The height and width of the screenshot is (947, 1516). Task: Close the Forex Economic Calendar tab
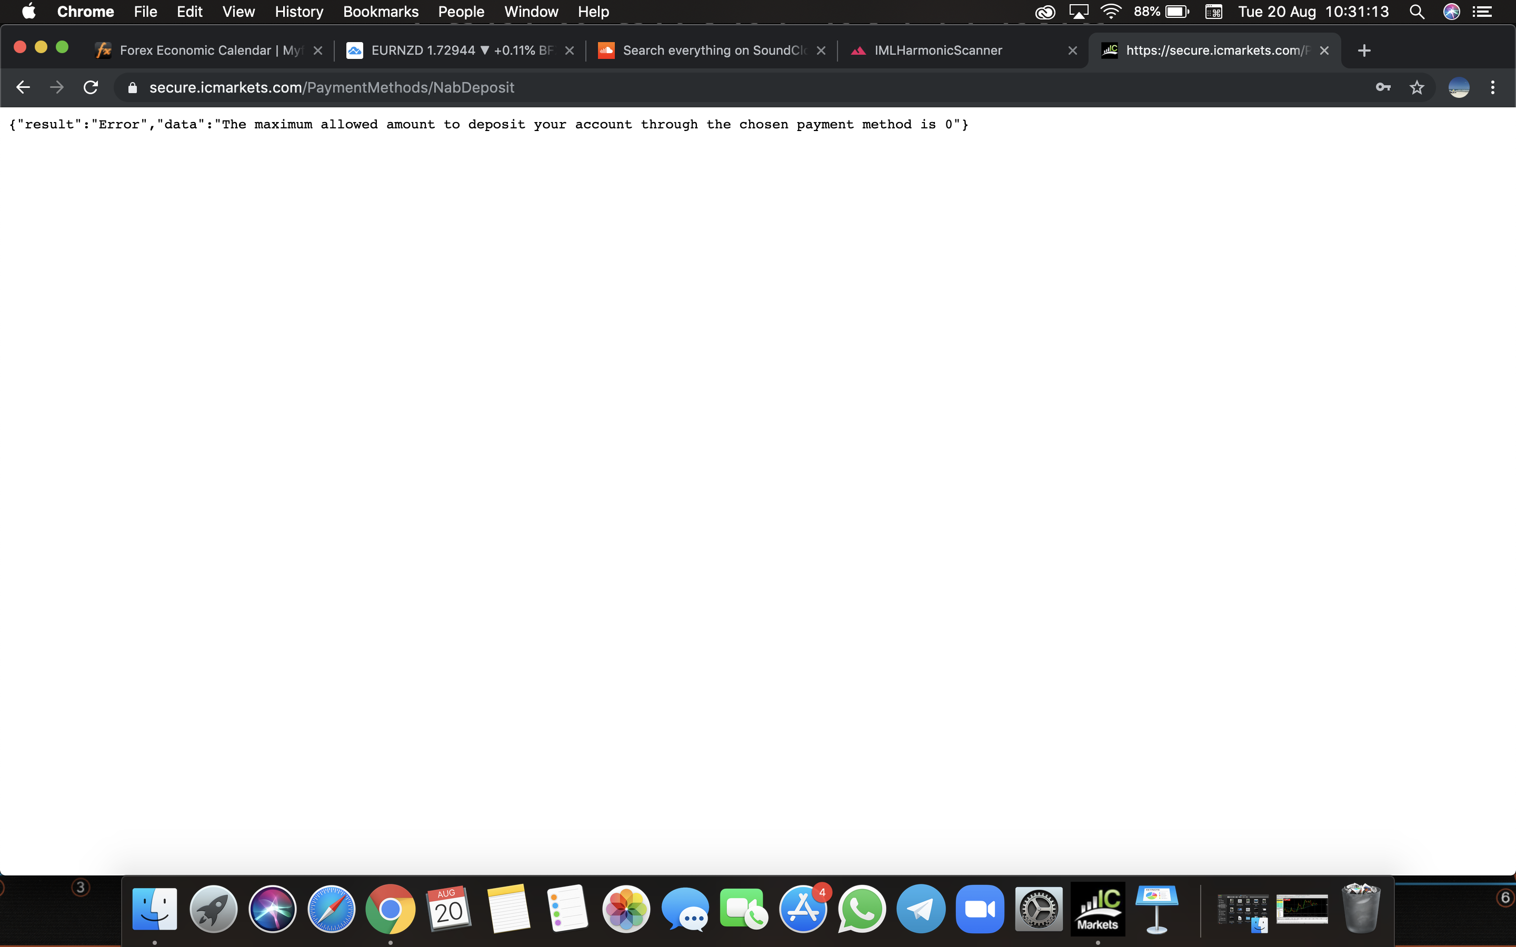click(x=317, y=51)
